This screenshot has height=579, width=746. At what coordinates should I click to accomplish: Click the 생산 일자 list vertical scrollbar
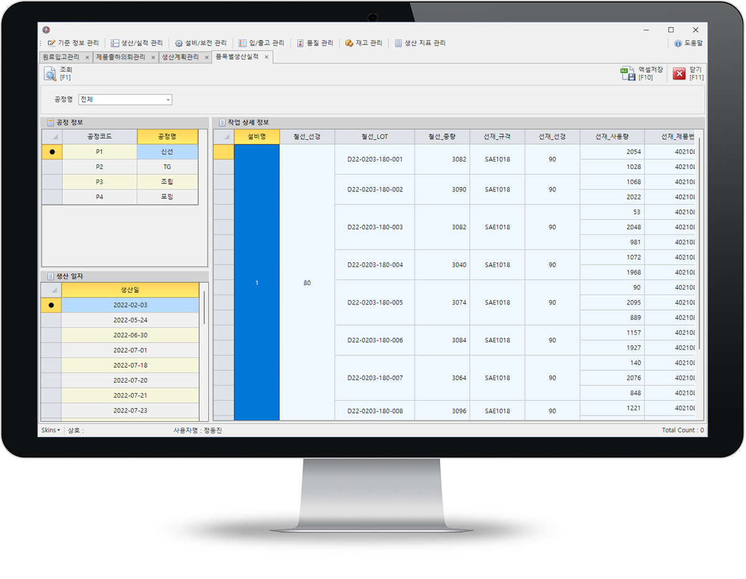click(205, 308)
